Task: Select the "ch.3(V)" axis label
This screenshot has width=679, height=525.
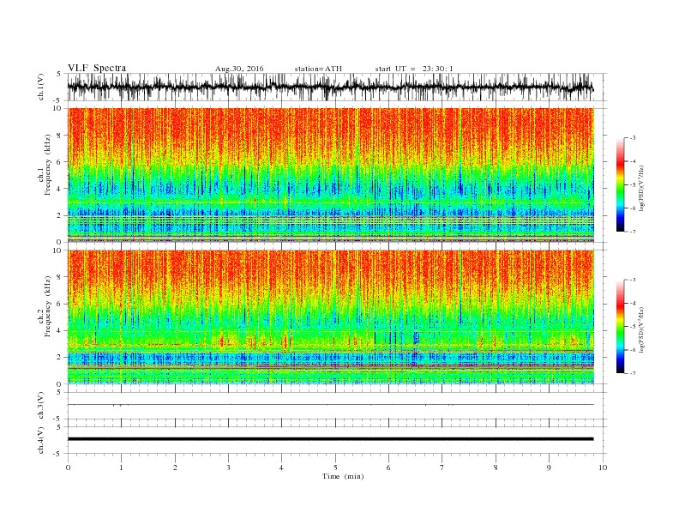Action: click(41, 406)
